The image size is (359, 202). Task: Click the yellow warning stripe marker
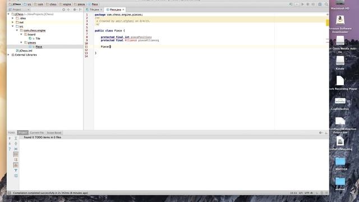[x=328, y=22]
